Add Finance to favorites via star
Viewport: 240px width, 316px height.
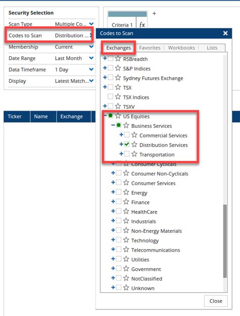tap(126, 202)
